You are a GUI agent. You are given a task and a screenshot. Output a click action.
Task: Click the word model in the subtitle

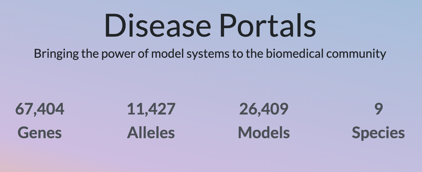coord(168,54)
